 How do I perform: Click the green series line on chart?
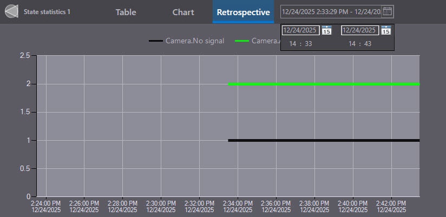coord(324,84)
